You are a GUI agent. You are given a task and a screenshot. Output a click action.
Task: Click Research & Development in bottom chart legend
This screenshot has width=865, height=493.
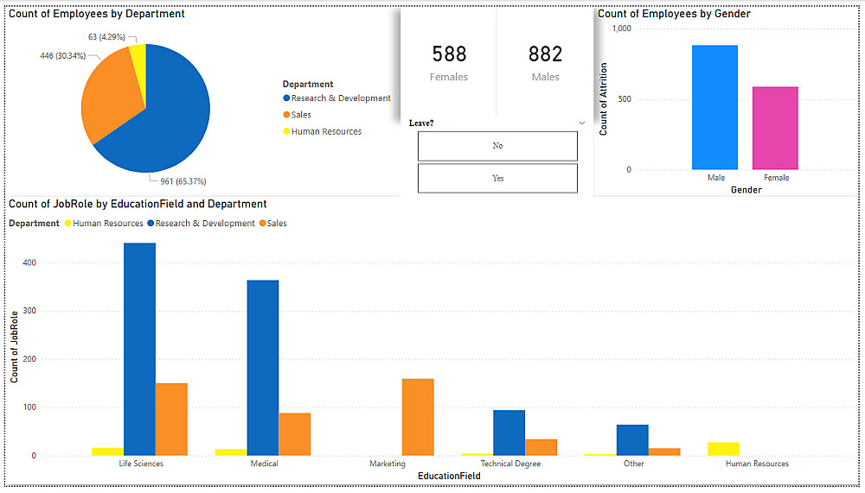201,223
